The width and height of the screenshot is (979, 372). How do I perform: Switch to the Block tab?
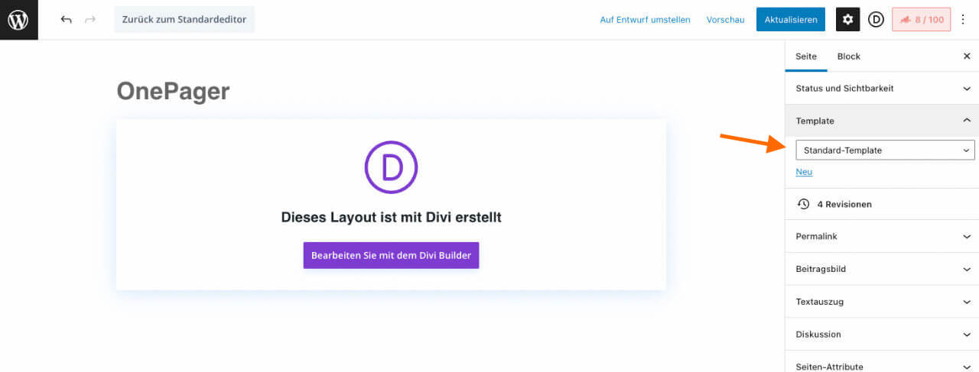pos(849,57)
